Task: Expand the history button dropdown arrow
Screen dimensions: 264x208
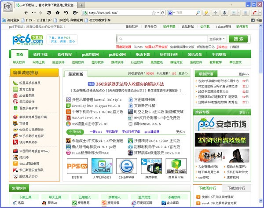Action: [x=77, y=13]
